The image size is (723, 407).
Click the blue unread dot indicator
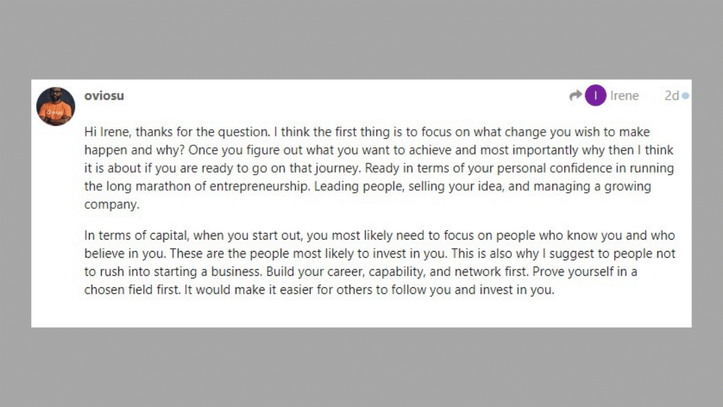pos(686,96)
